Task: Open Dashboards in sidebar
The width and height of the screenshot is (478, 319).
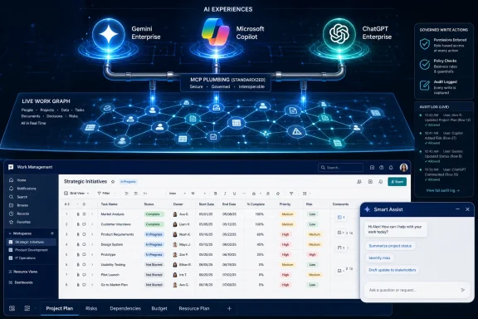Action: point(21,282)
